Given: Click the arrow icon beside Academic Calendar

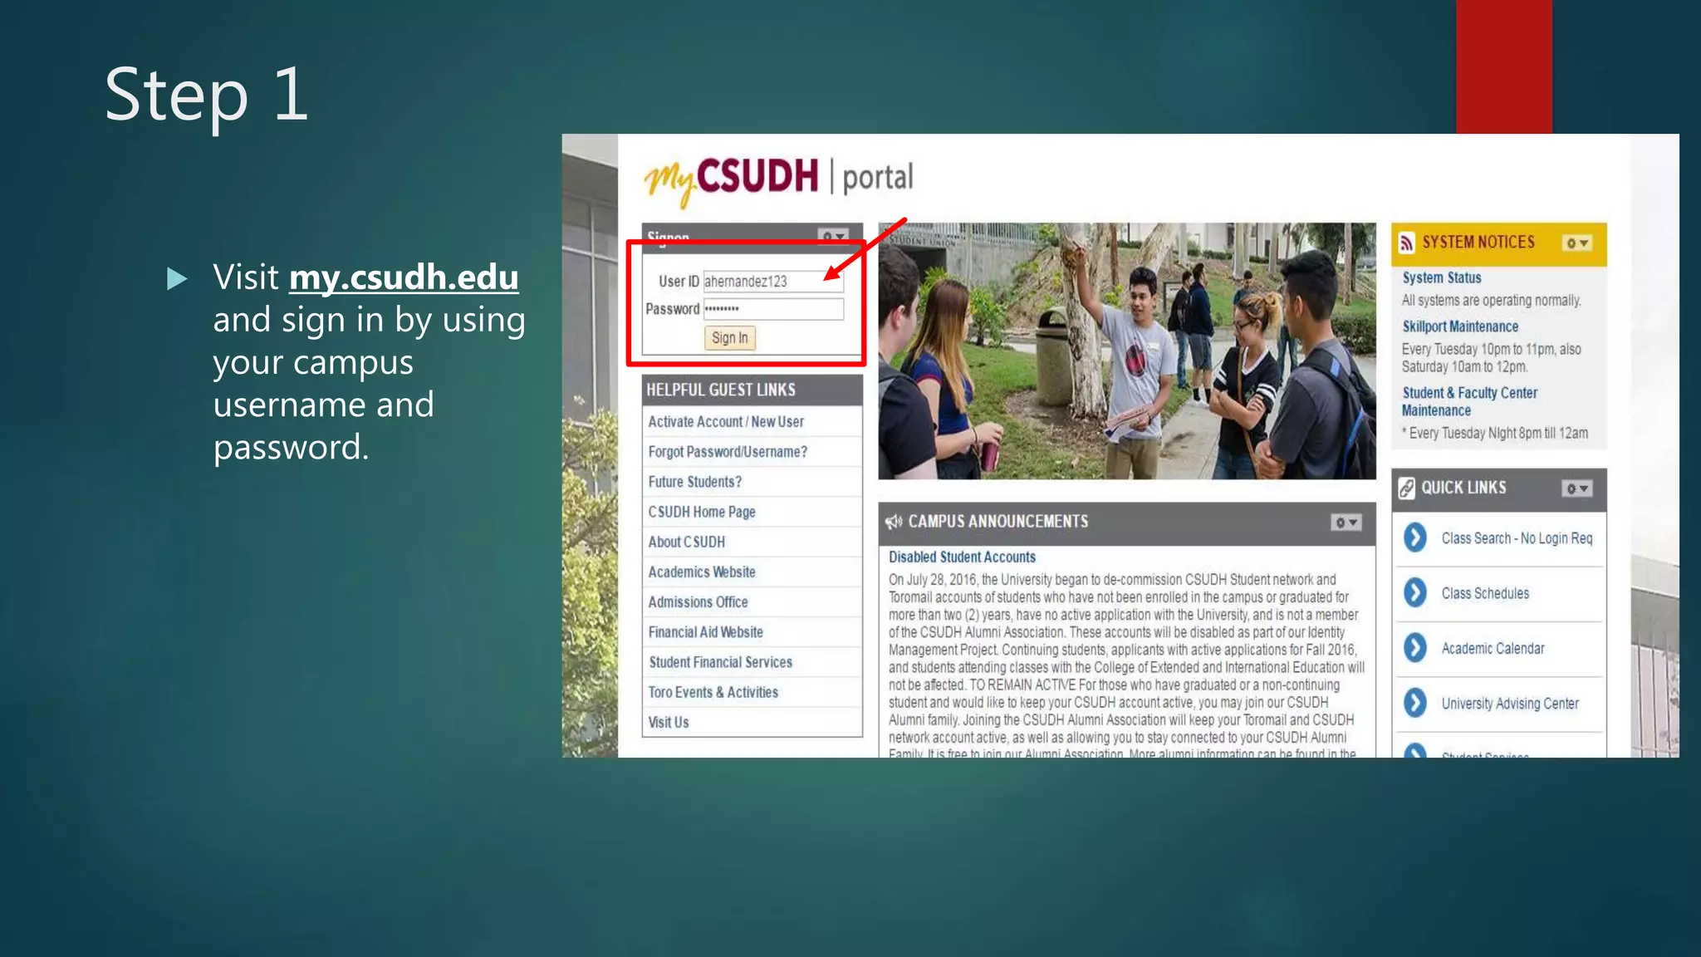Looking at the screenshot, I should [1415, 648].
